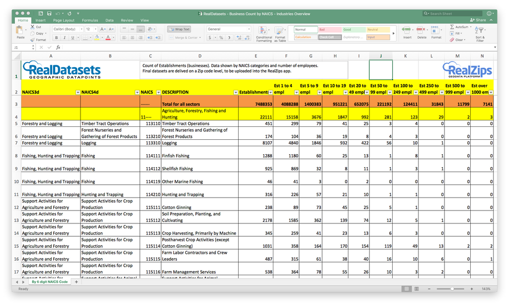The image size is (509, 306).
Task: Click the Delete cells icon
Action: point(421,30)
